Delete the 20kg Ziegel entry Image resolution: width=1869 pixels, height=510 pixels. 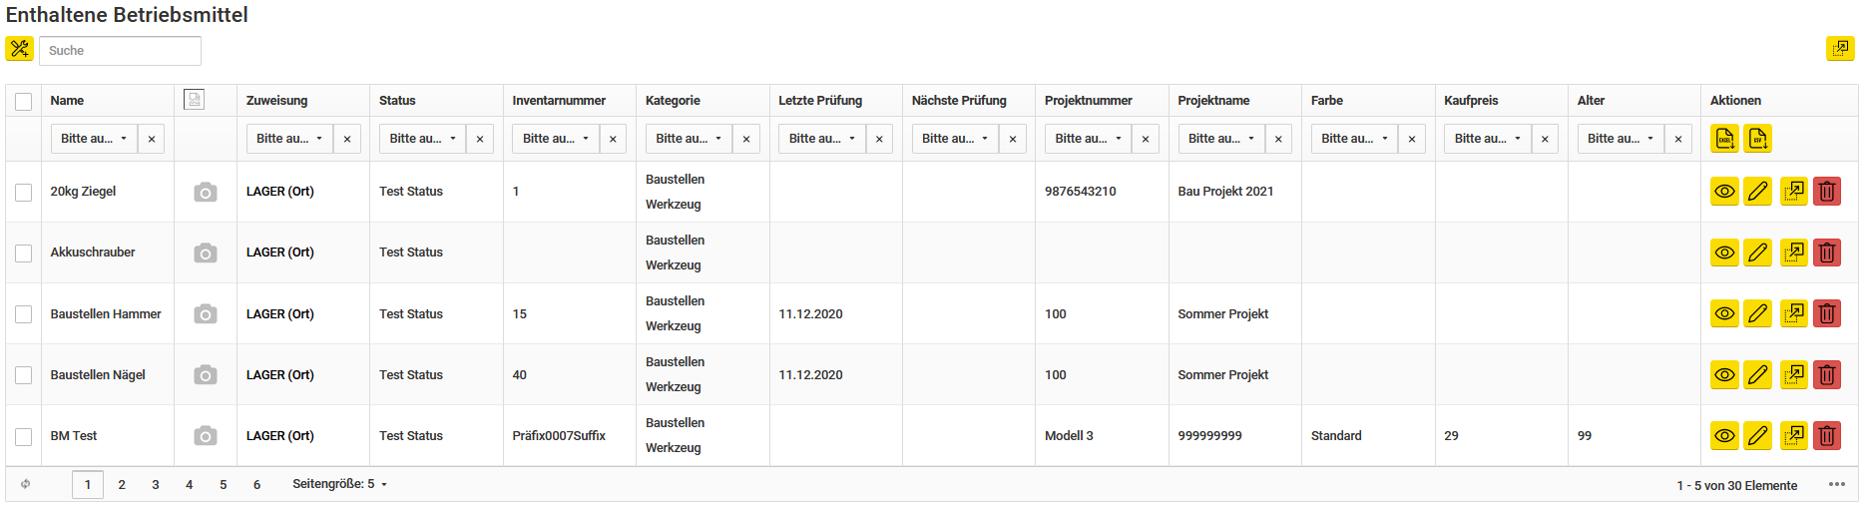tap(1827, 192)
